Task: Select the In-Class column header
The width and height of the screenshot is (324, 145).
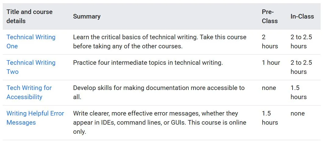Action: coord(302,16)
